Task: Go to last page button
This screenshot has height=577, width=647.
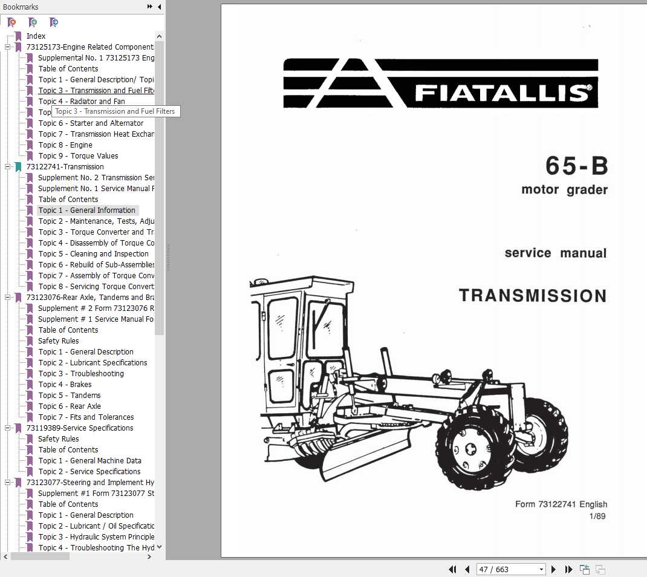Action: click(x=568, y=570)
